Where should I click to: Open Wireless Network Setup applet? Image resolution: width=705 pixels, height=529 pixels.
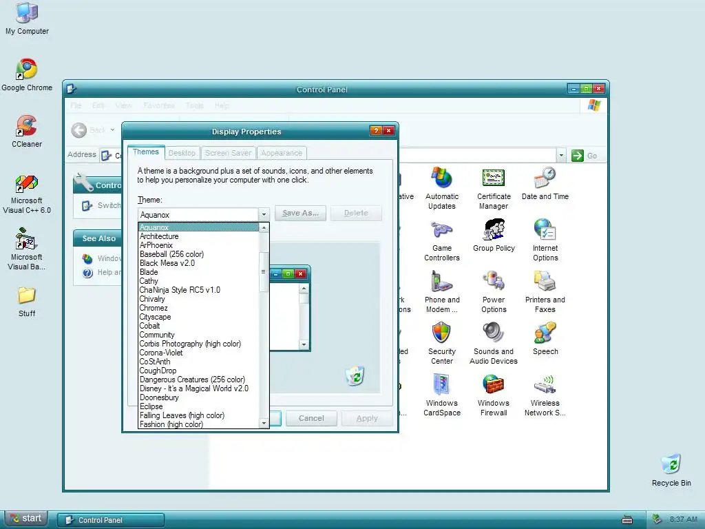click(545, 395)
